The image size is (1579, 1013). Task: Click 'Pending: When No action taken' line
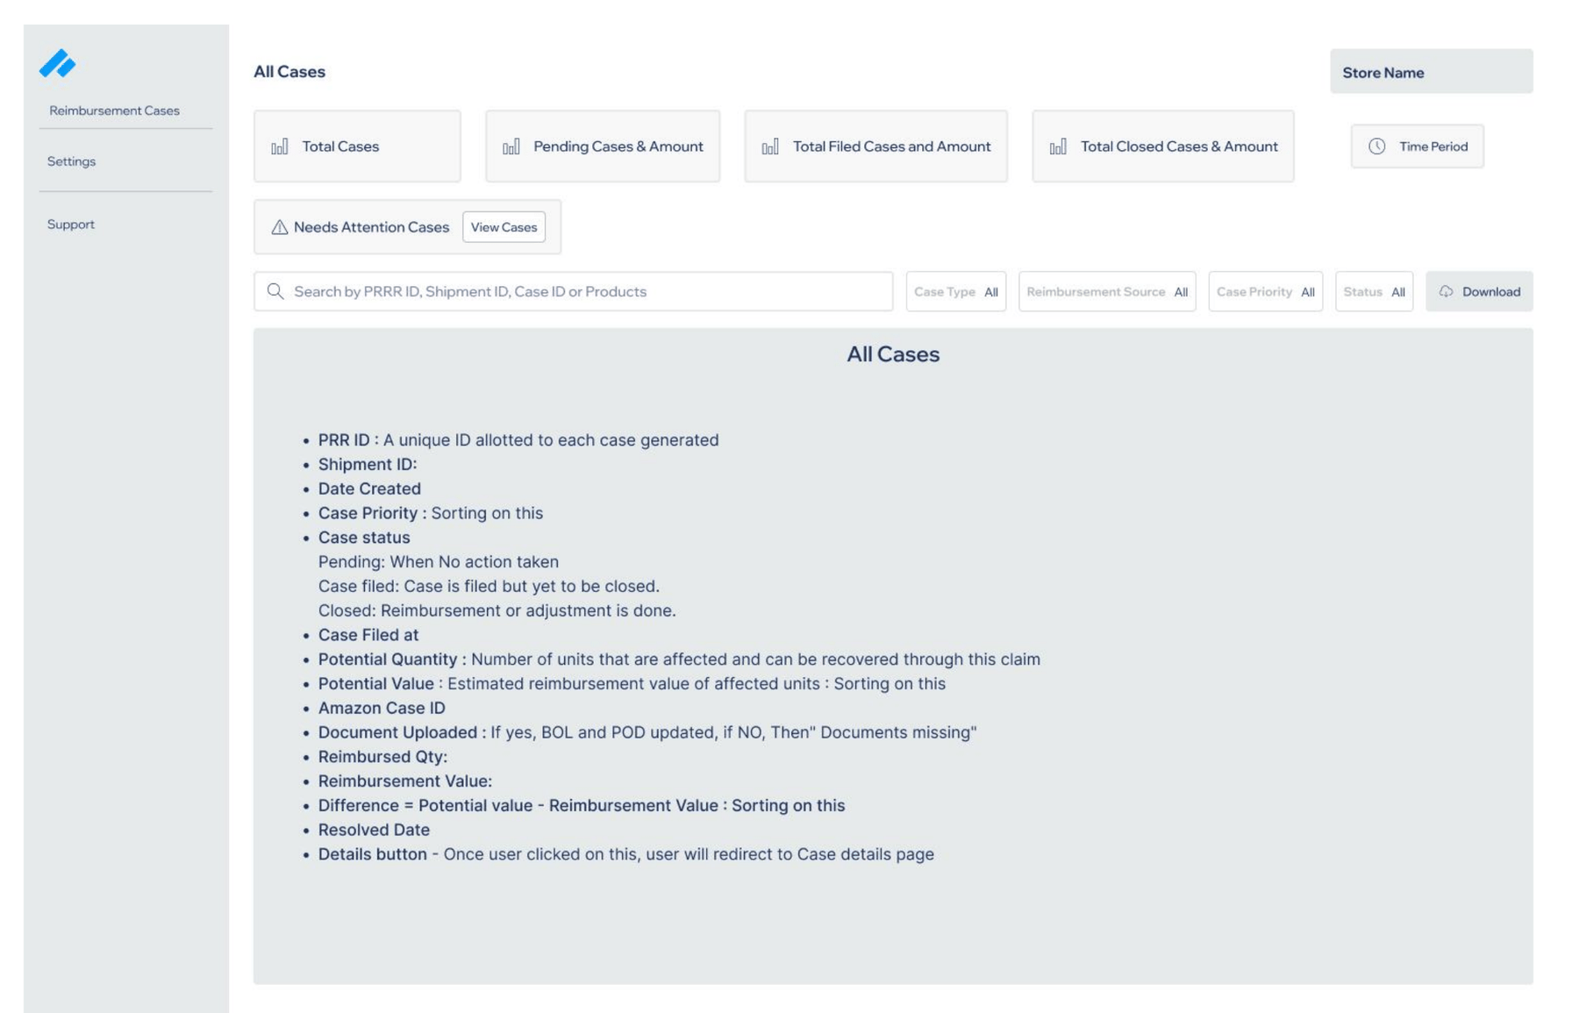[x=438, y=562]
